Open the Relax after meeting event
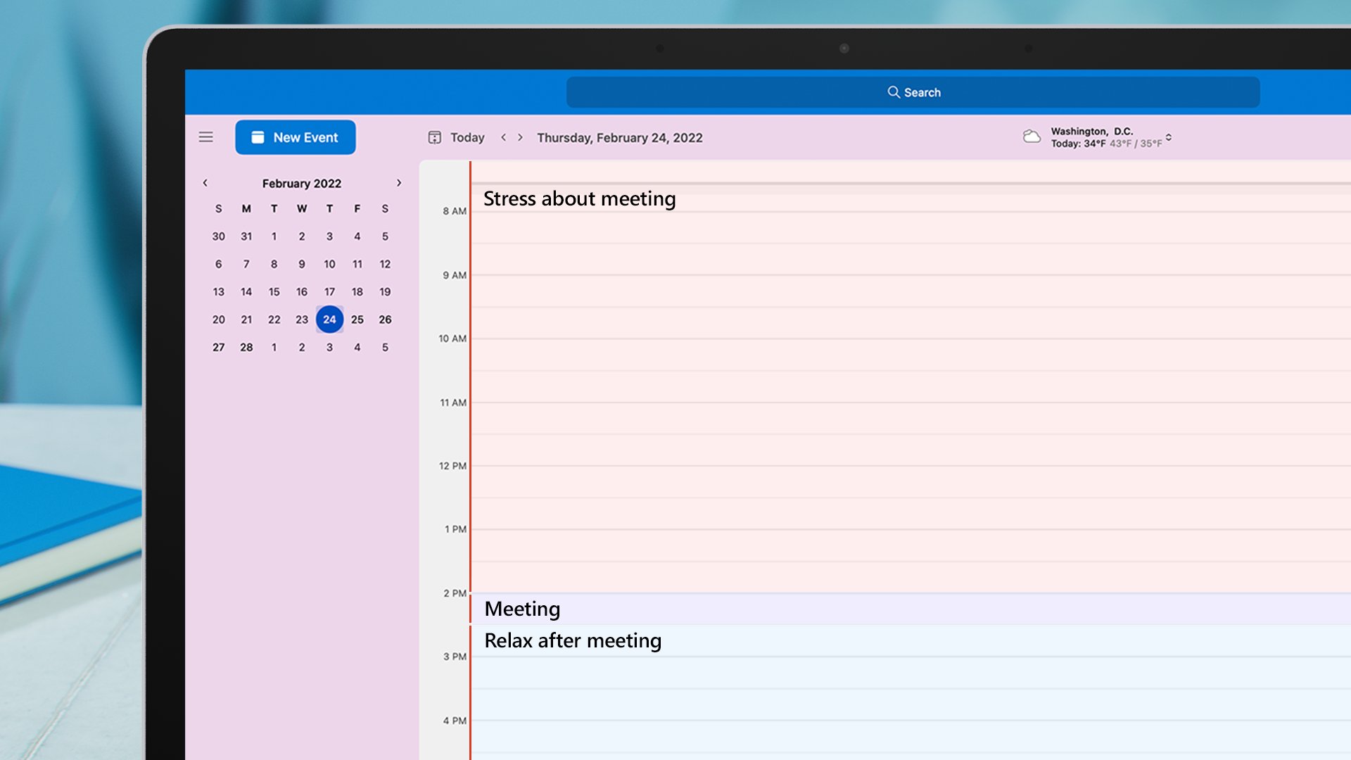Image resolution: width=1351 pixels, height=760 pixels. point(573,640)
